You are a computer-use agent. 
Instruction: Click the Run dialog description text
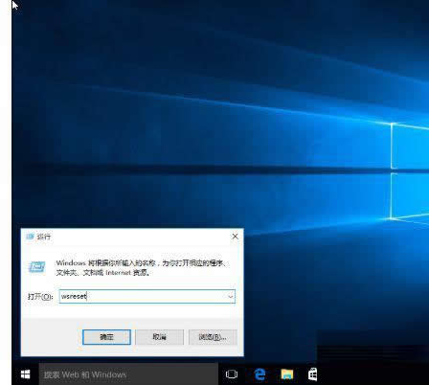pos(141,267)
